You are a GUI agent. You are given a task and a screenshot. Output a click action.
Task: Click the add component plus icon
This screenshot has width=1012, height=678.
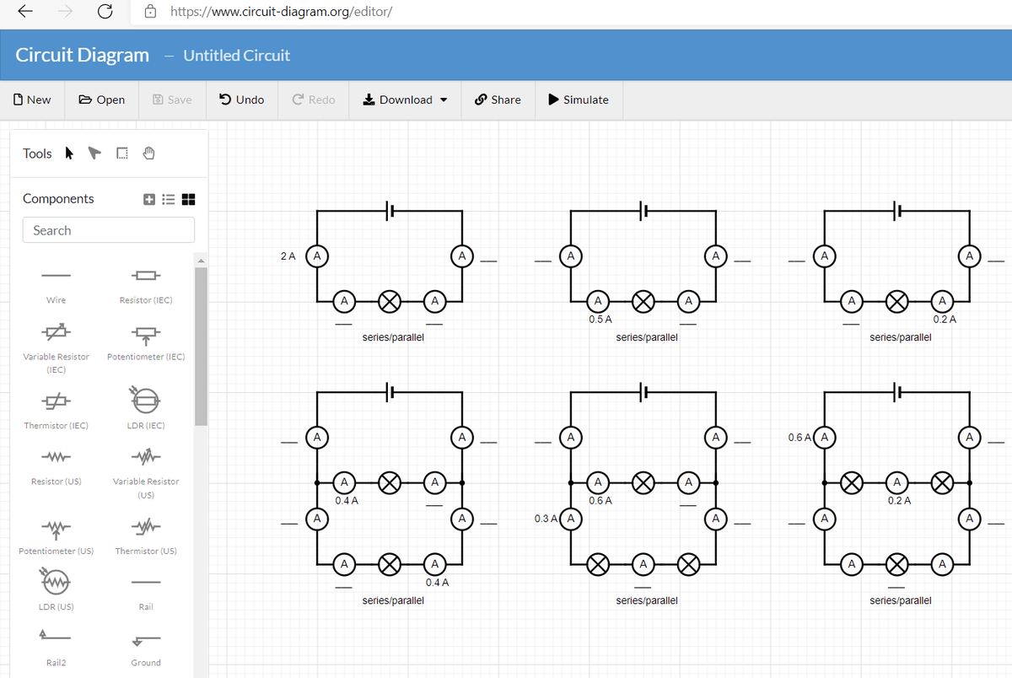[149, 200]
